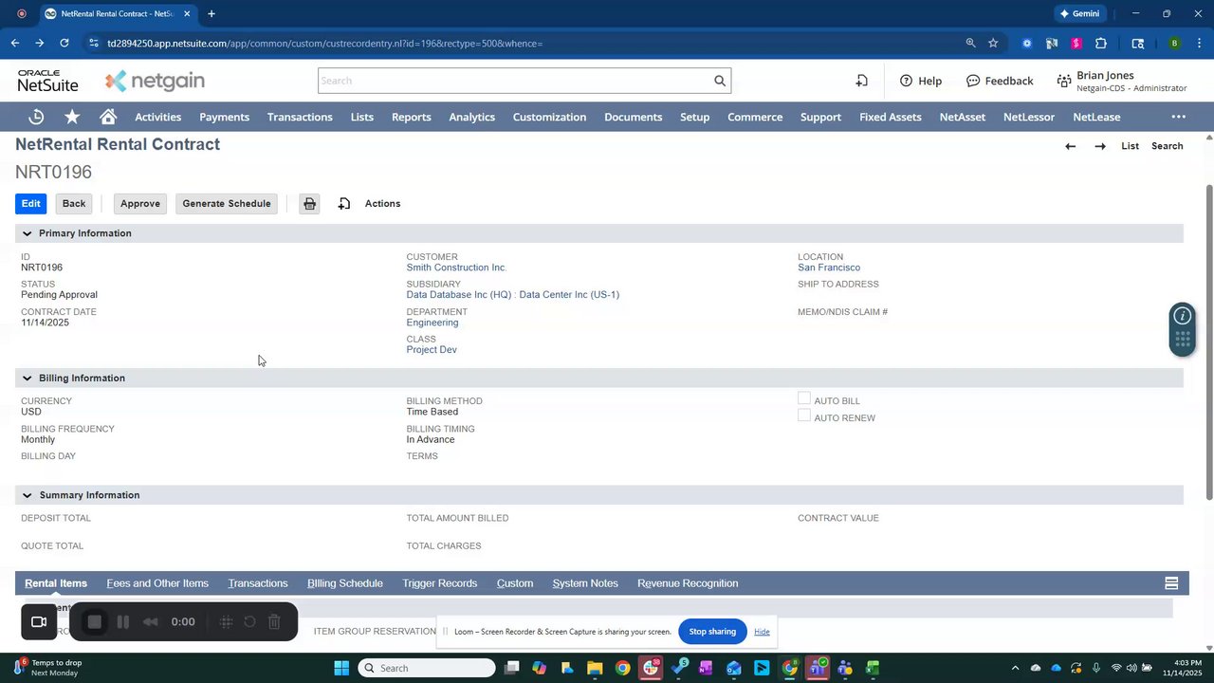Open the Recent Records history icon
Viewport: 1214px width, 683px height.
[x=36, y=117]
